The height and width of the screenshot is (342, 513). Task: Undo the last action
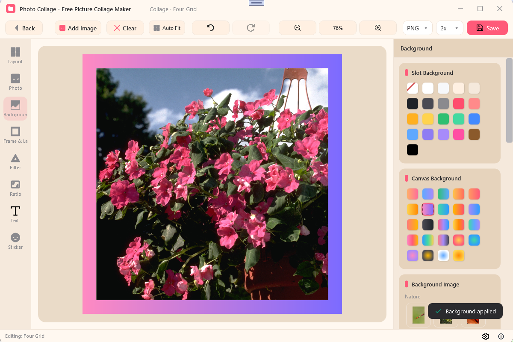pos(210,28)
